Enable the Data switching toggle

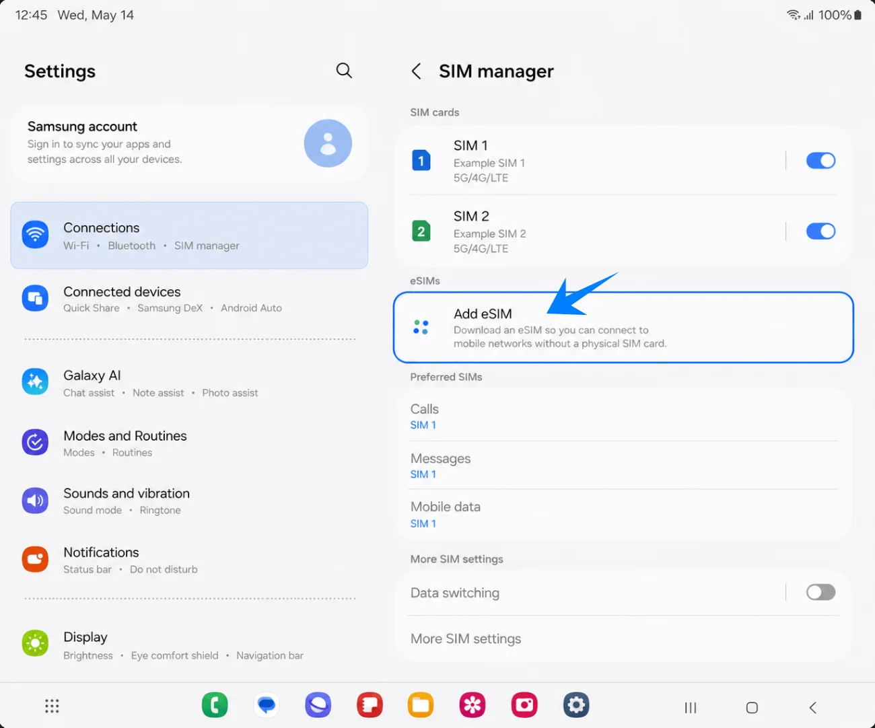click(820, 592)
